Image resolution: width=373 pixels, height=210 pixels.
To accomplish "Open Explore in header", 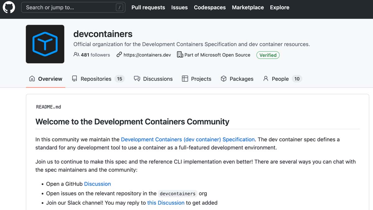I will coord(279,7).
